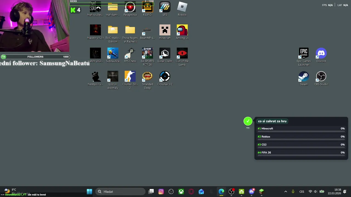Open the FNAF Souls desktop shortcut
Image resolution: width=351 pixels, height=197 pixels.
(x=95, y=9)
